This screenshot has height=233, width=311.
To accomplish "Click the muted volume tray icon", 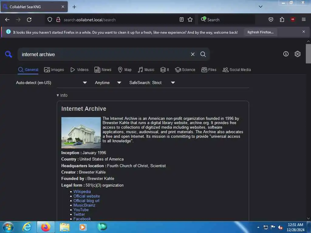I will click(x=280, y=228).
